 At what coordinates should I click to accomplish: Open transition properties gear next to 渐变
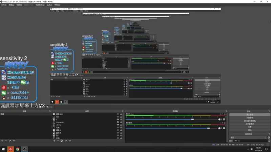click(x=269, y=137)
